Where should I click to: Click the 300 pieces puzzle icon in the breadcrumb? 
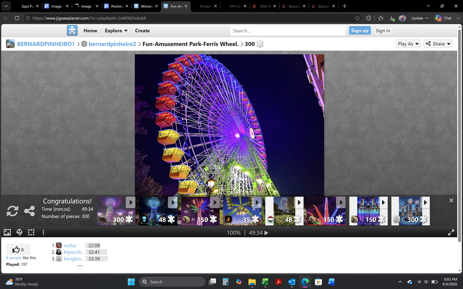pos(260,44)
